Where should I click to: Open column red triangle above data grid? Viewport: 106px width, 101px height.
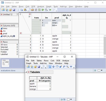30,14
